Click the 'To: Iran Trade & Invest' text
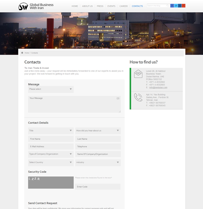The height and width of the screenshot is (209, 203). (37, 68)
